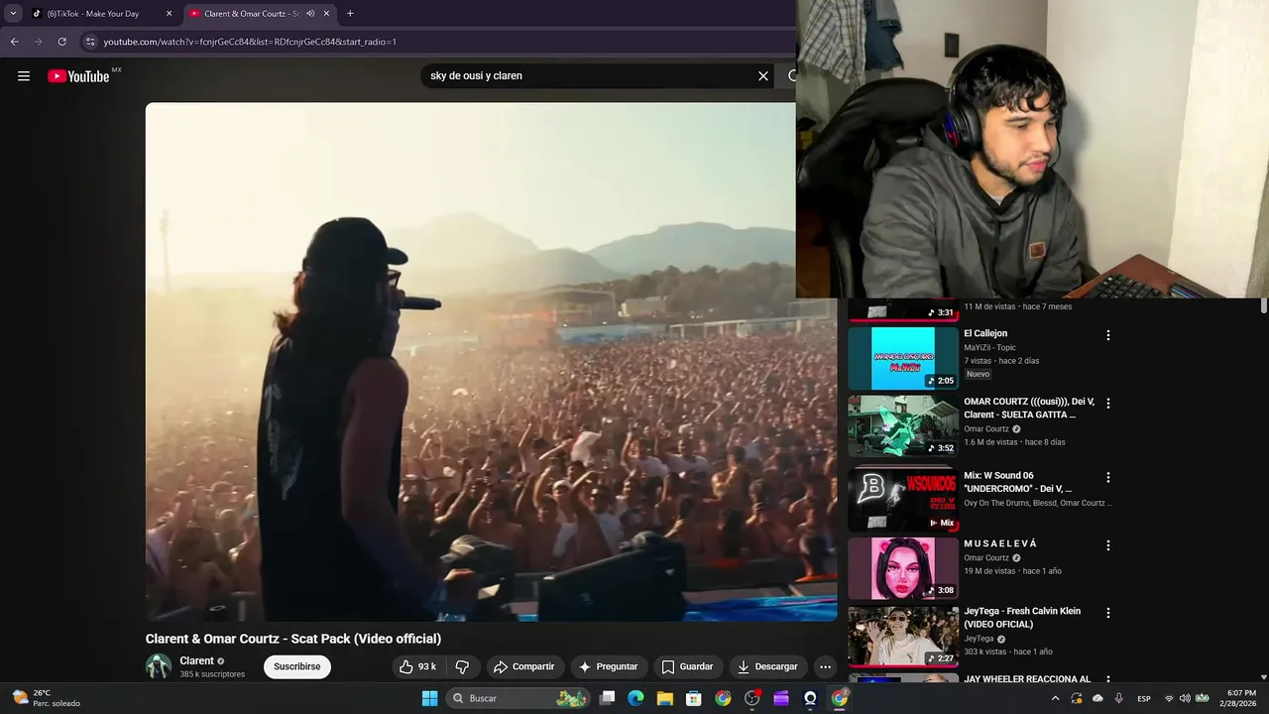Save the video with Guardar
The height and width of the screenshot is (714, 1269).
click(x=687, y=666)
